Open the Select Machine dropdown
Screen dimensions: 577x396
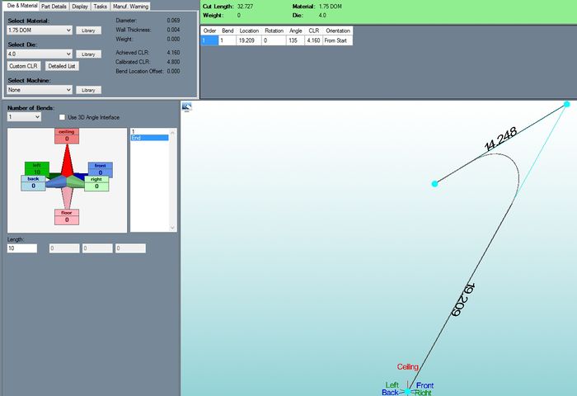click(x=40, y=89)
